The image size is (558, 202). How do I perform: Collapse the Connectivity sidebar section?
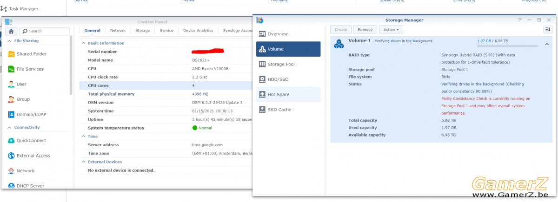pos(10,127)
